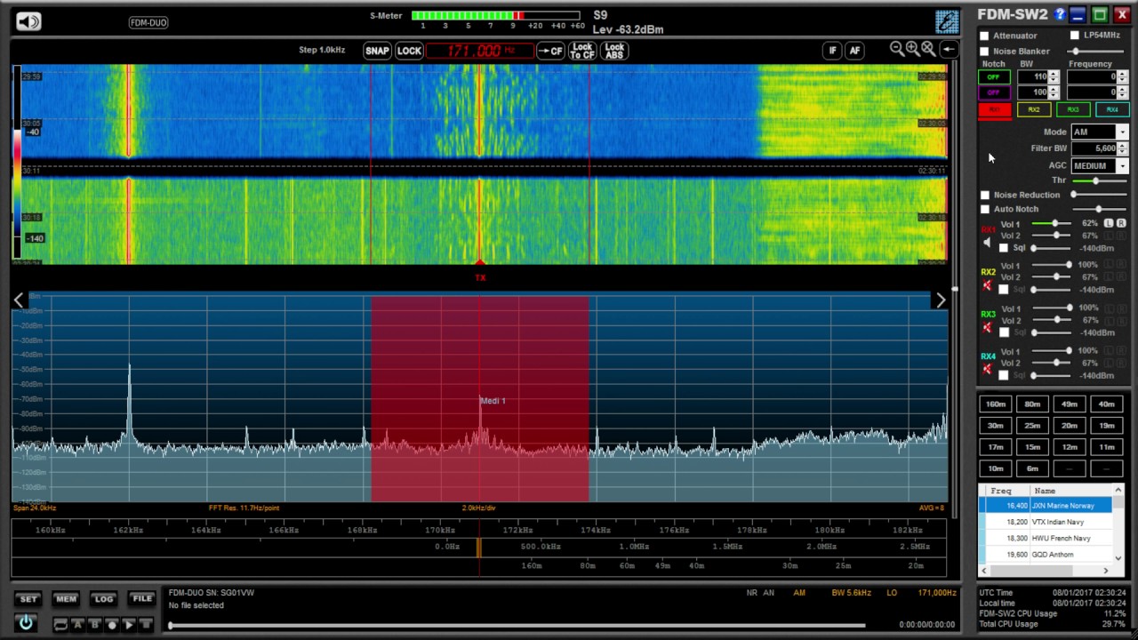Switch to AF spectrum view
This screenshot has width=1138, height=640.
point(854,51)
